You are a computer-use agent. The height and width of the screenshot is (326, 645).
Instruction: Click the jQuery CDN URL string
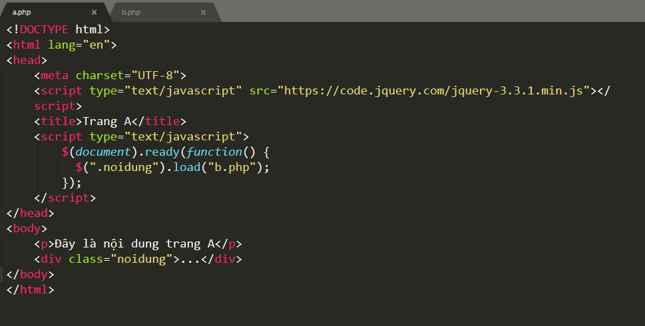coord(434,90)
